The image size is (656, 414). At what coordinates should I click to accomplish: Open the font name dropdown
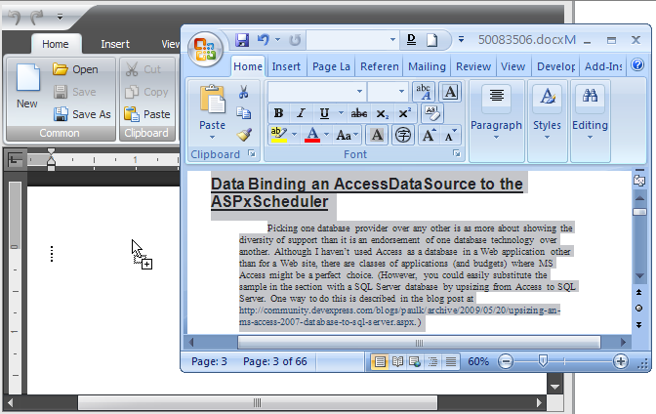pyautogui.click(x=359, y=91)
